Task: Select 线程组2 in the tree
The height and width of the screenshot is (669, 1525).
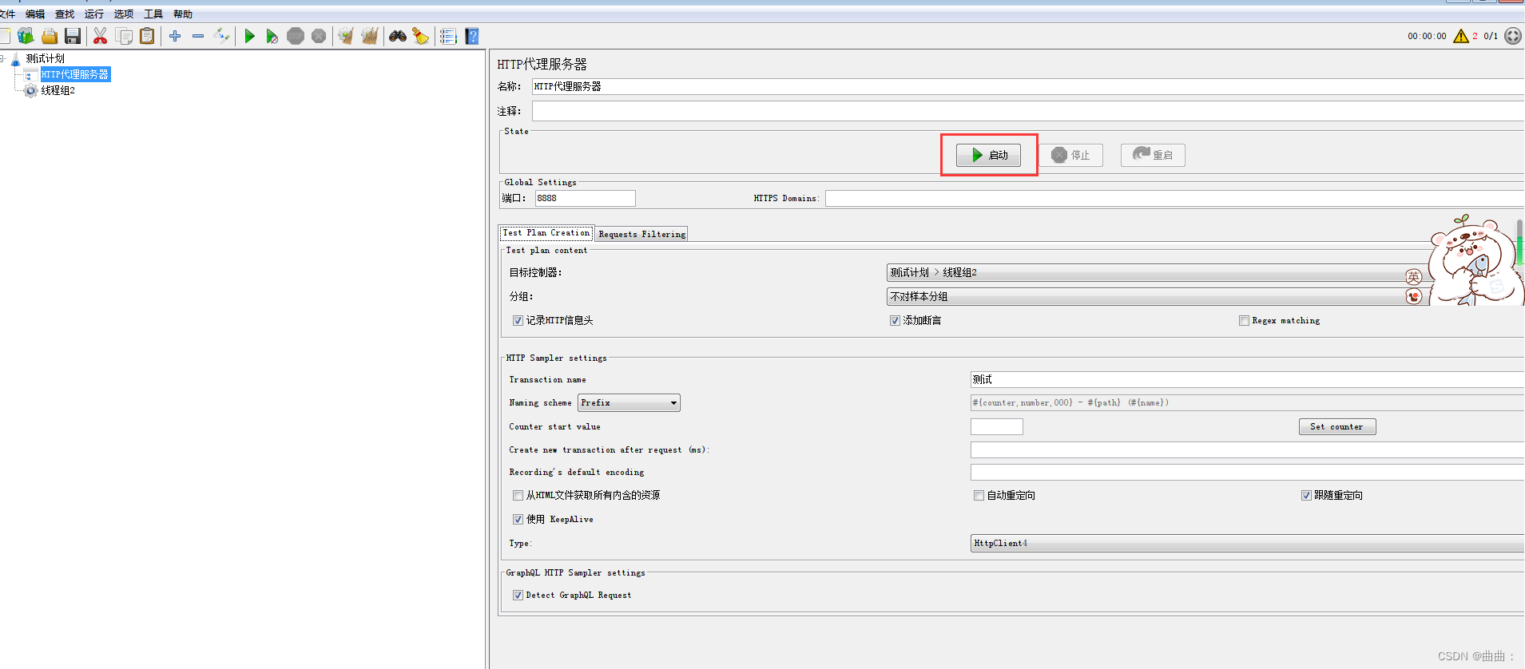Action: tap(58, 91)
